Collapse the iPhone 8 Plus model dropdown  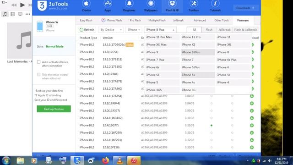(160, 30)
